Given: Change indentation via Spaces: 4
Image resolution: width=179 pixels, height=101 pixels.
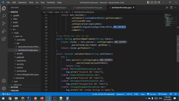Looking at the screenshot, I should (120, 94).
